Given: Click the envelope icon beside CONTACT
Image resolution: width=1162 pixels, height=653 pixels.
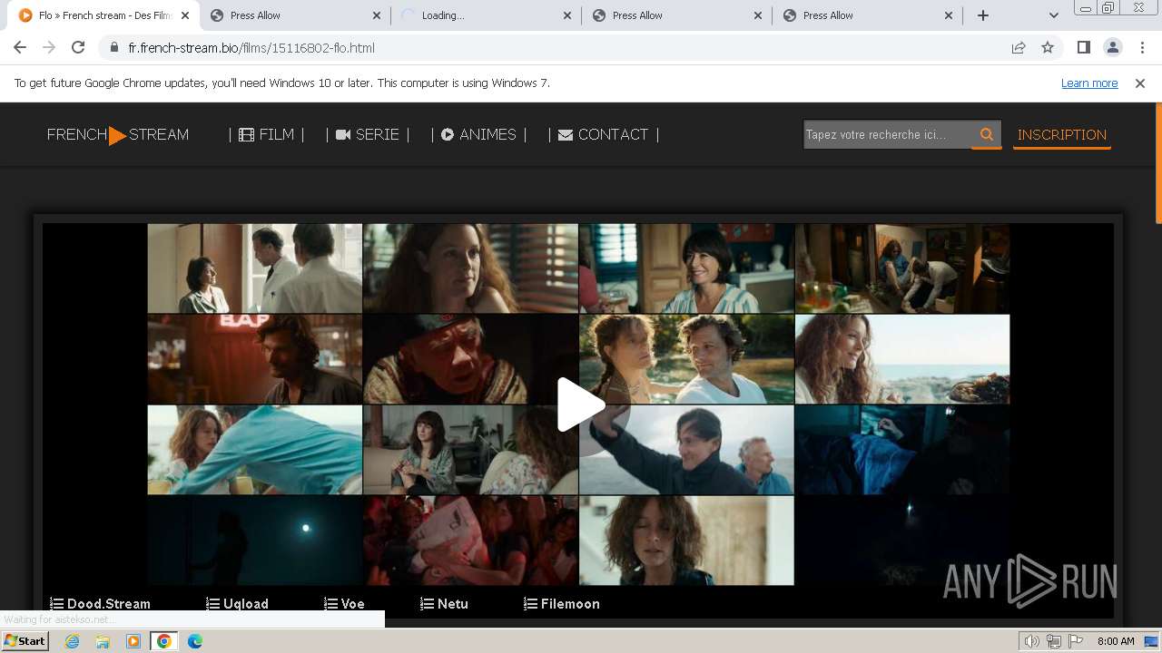Looking at the screenshot, I should point(566,135).
